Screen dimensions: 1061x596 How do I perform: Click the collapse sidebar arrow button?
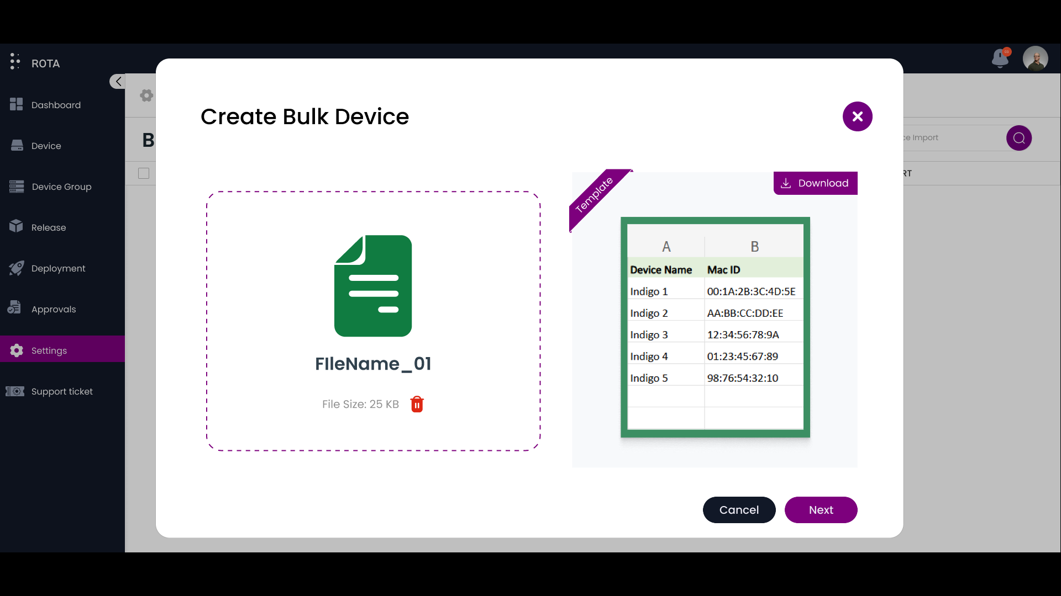coord(119,81)
